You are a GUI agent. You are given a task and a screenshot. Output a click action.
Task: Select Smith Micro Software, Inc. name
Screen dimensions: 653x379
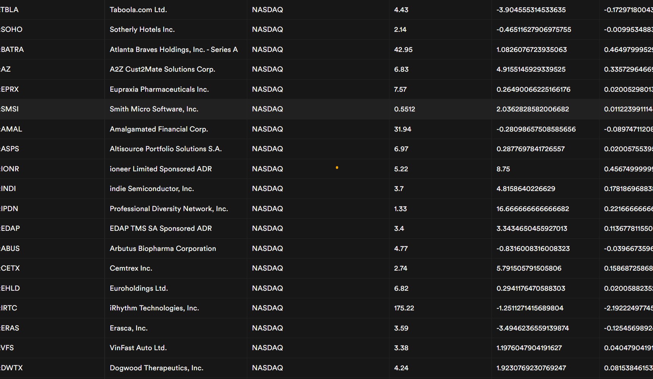tap(154, 109)
